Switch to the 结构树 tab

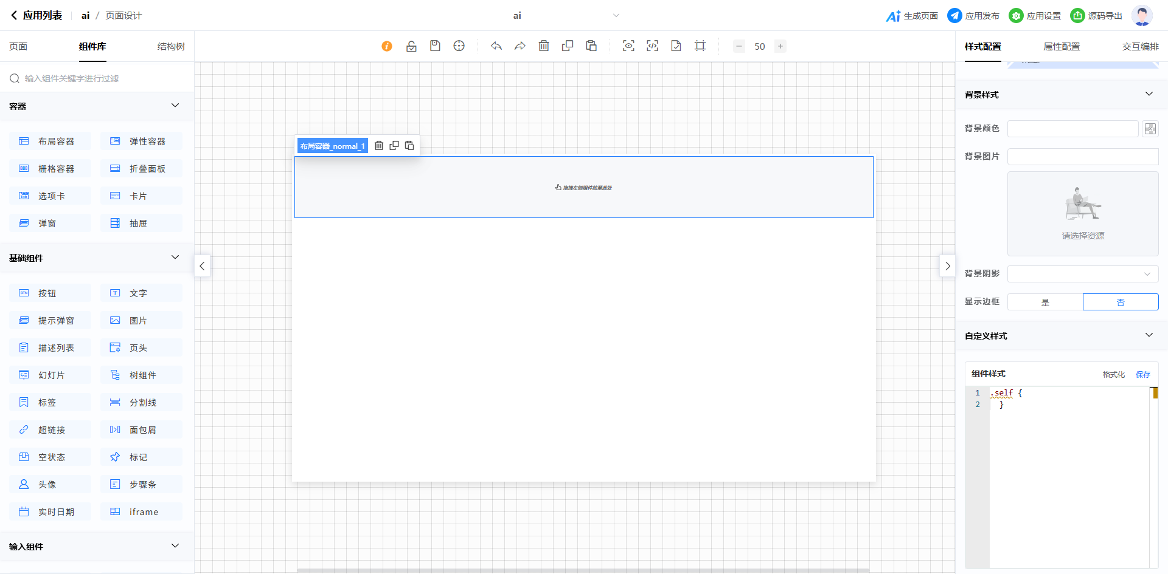171,47
